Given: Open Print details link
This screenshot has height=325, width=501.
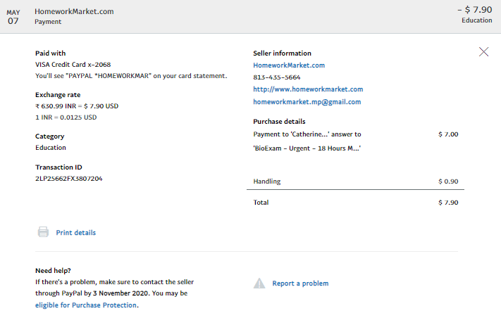Looking at the screenshot, I should click(x=75, y=233).
